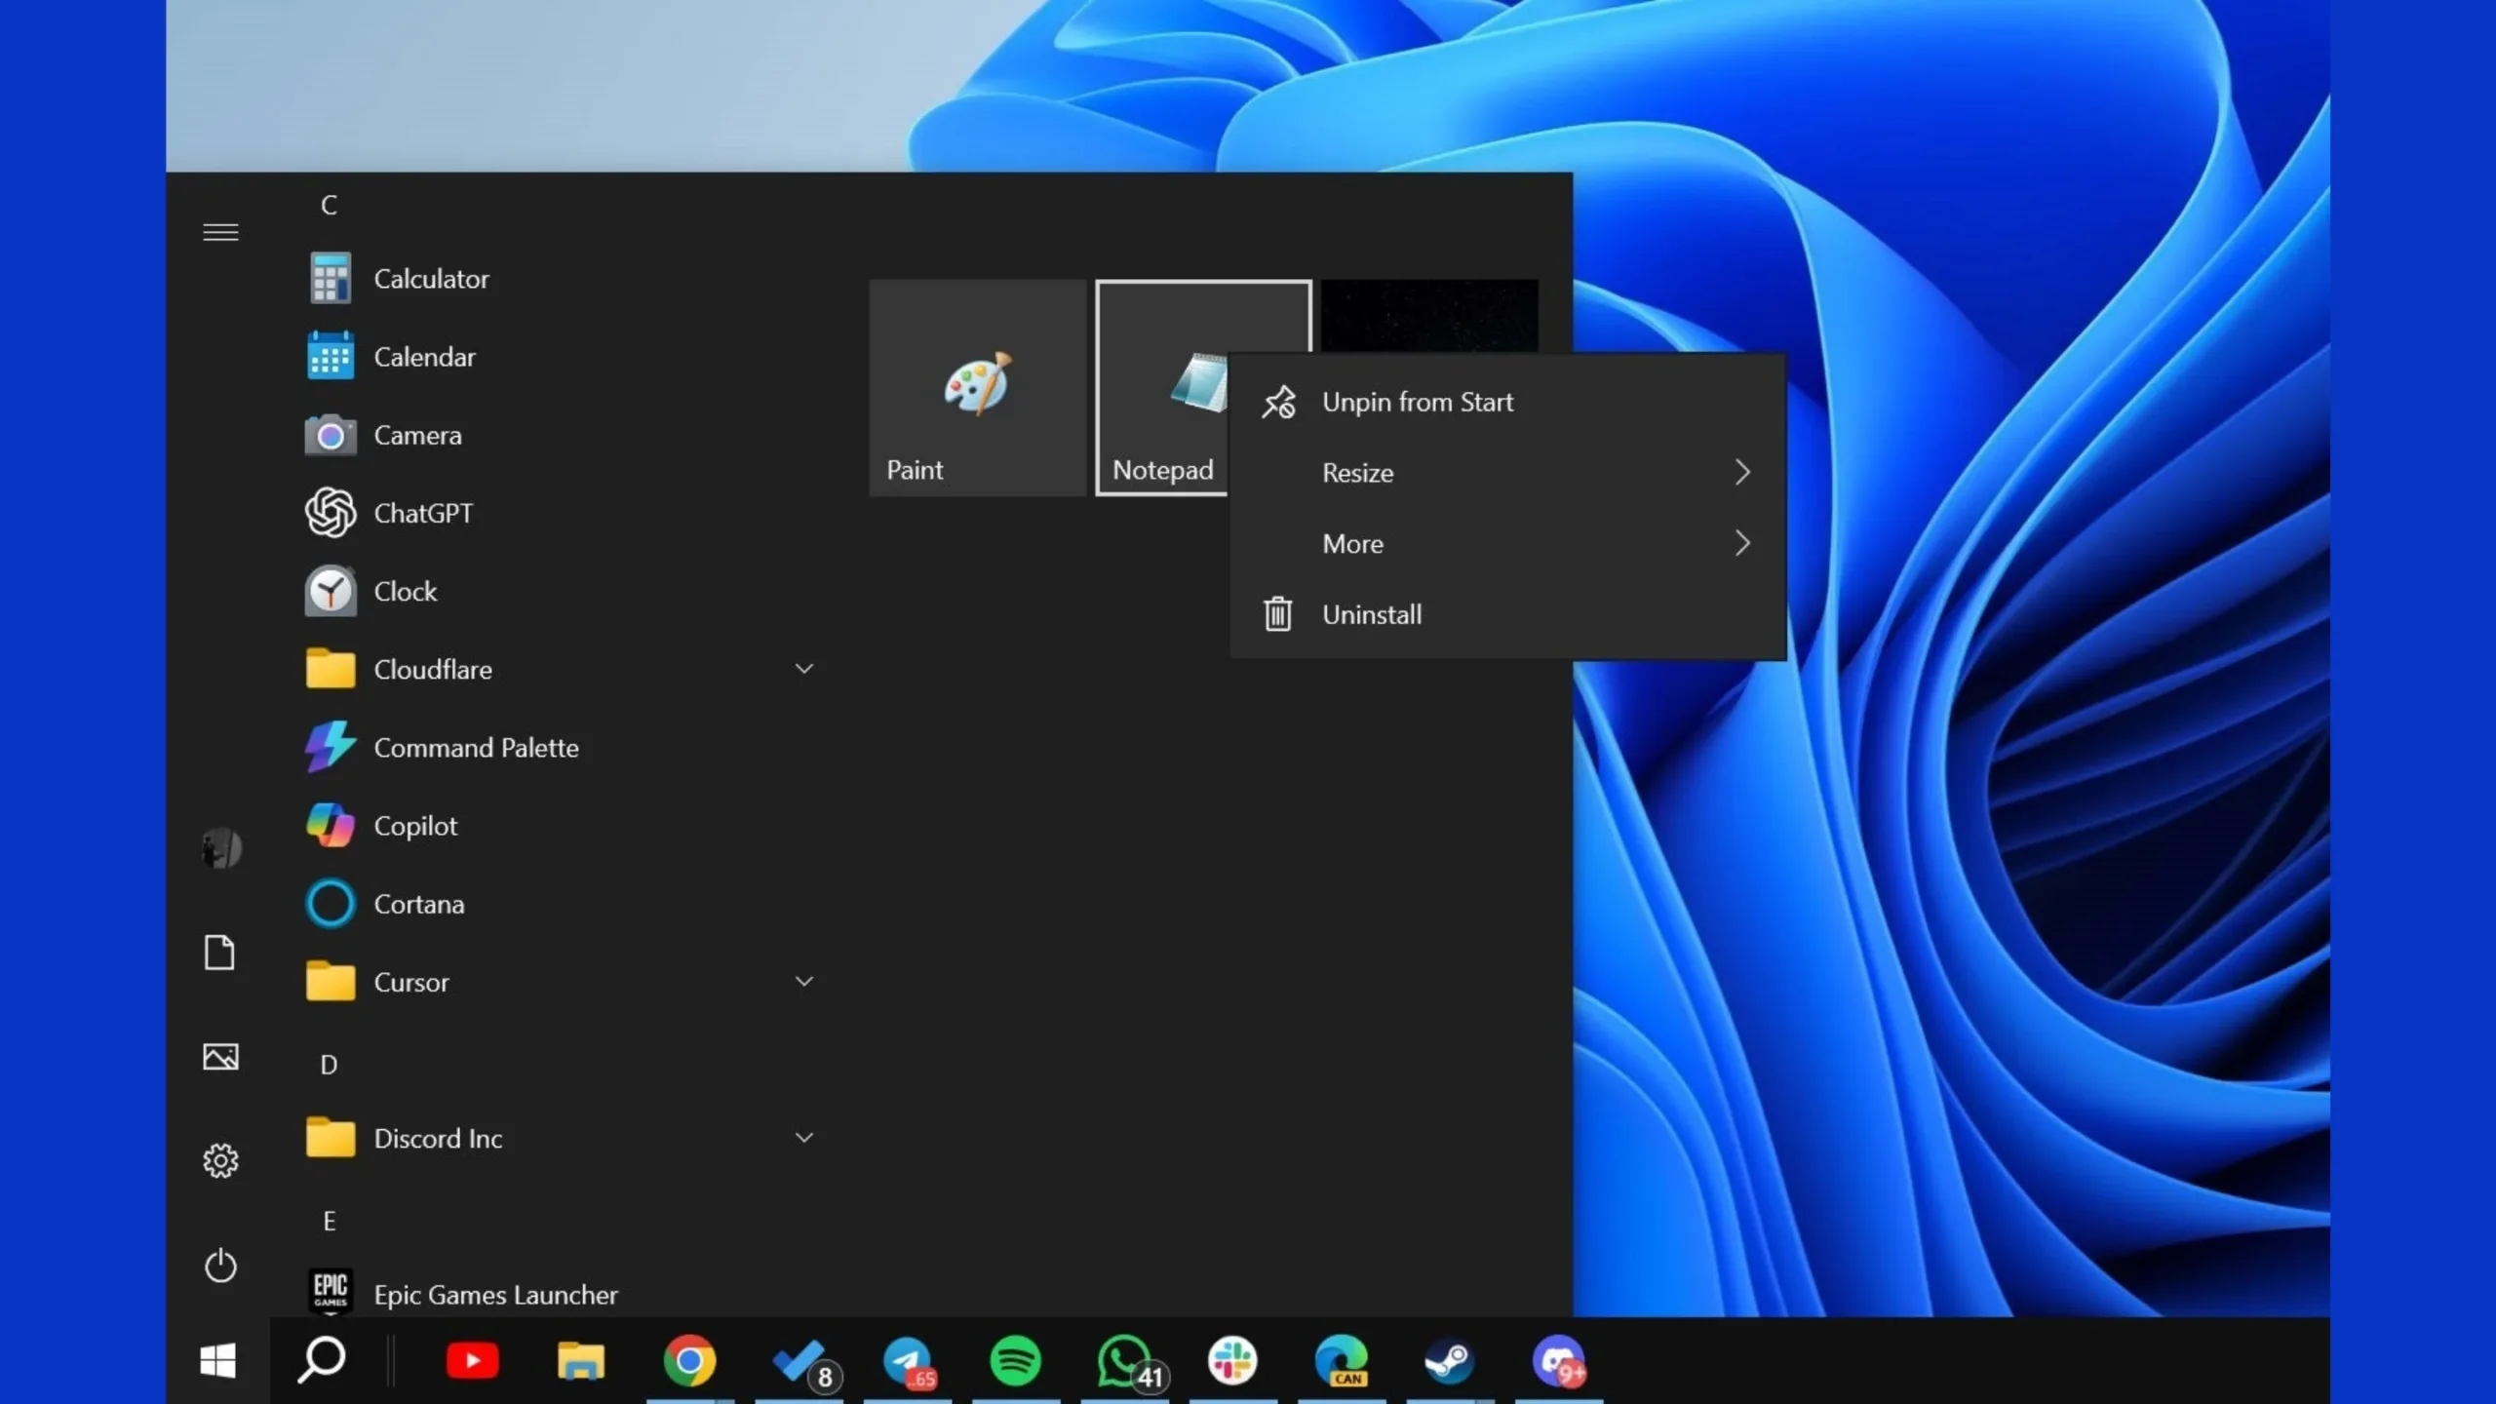Open File Explorer on the taskbar

(581, 1361)
